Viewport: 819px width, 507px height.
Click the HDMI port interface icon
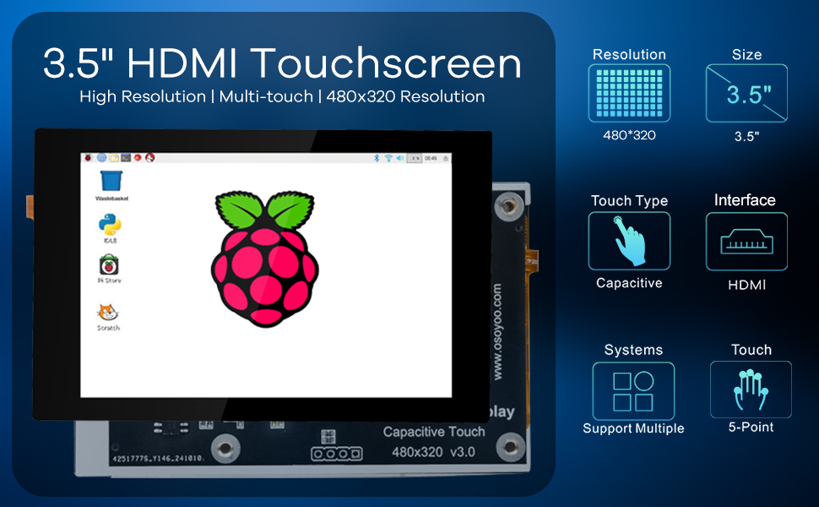(x=746, y=242)
